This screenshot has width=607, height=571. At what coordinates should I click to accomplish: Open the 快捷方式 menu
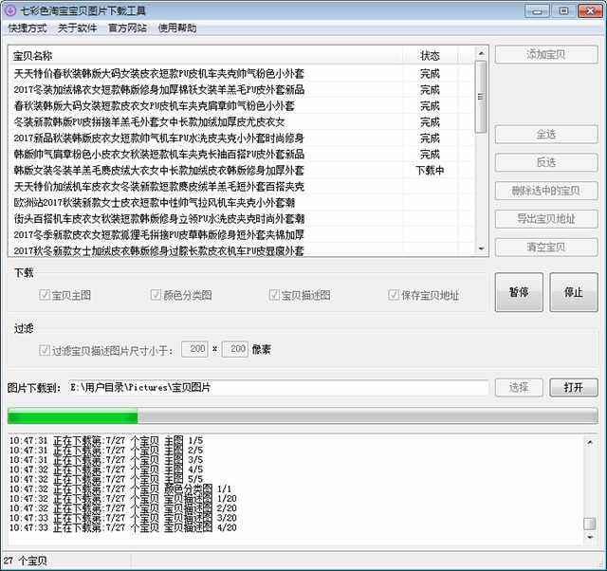coord(27,28)
